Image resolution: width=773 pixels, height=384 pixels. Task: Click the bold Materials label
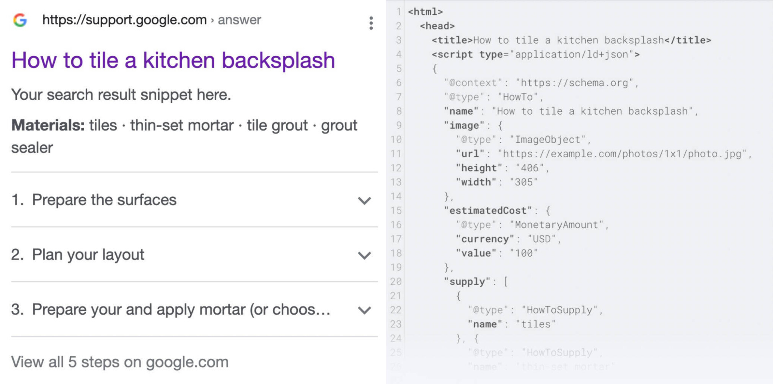pyautogui.click(x=48, y=125)
